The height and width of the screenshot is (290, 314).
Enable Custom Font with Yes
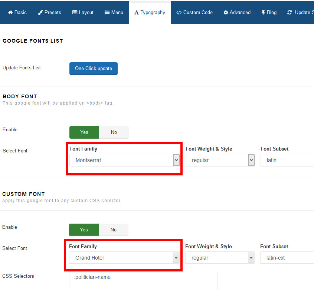click(x=84, y=230)
